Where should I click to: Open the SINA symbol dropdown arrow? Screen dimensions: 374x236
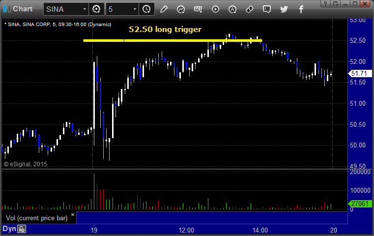pyautogui.click(x=85, y=9)
